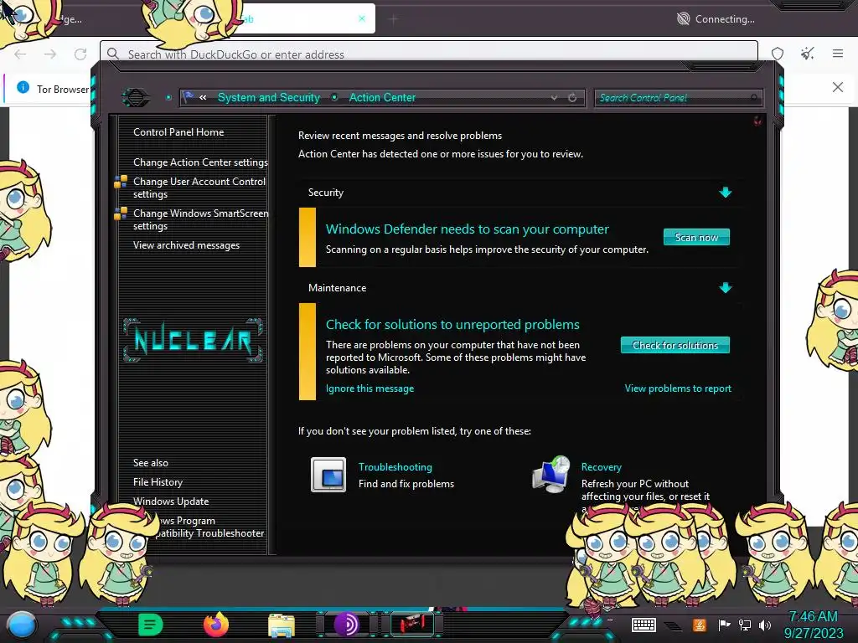Click the Maintenance section header
858x643 pixels.
(x=337, y=288)
